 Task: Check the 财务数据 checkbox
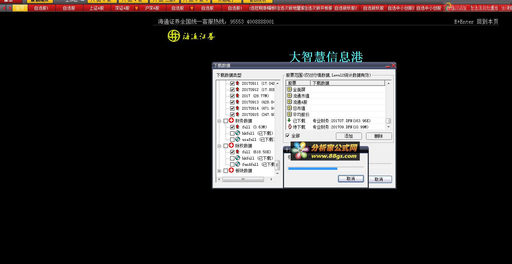point(226,121)
